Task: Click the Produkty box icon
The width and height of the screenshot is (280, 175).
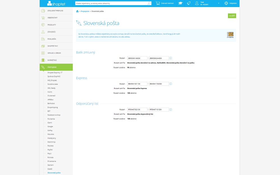Action: [x=43, y=25]
